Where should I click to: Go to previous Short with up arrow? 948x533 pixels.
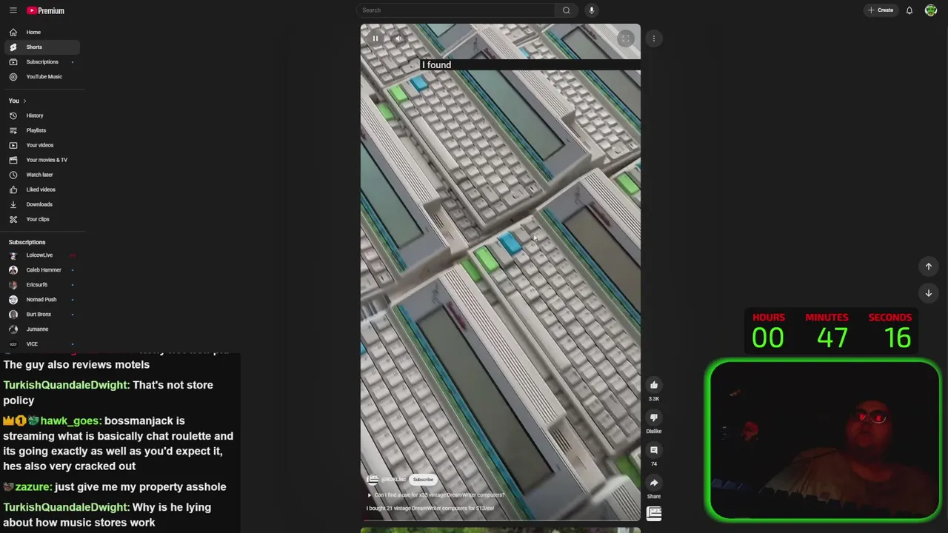928,266
